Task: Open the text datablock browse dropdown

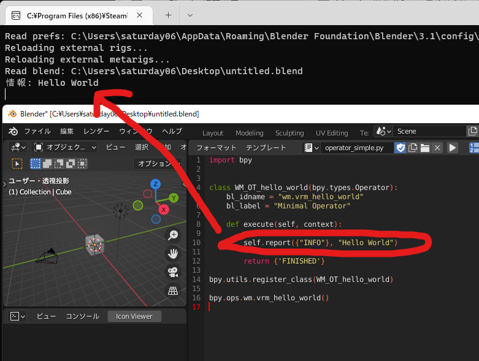Action: [312, 148]
